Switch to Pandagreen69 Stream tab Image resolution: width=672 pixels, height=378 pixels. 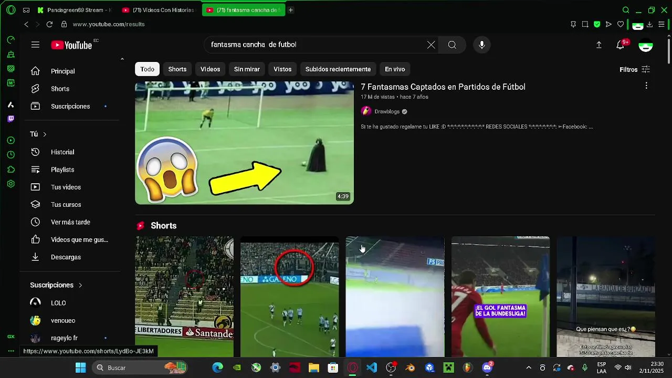click(x=74, y=10)
